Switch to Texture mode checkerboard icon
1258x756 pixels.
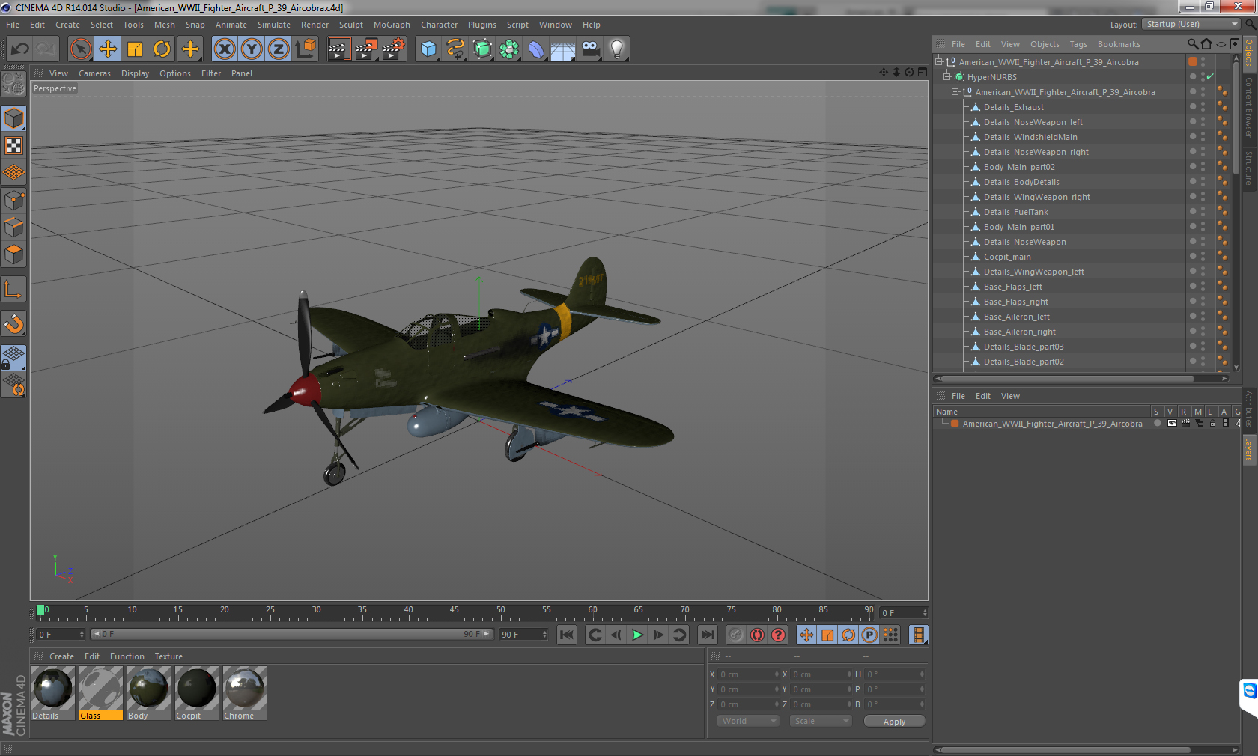(x=14, y=145)
